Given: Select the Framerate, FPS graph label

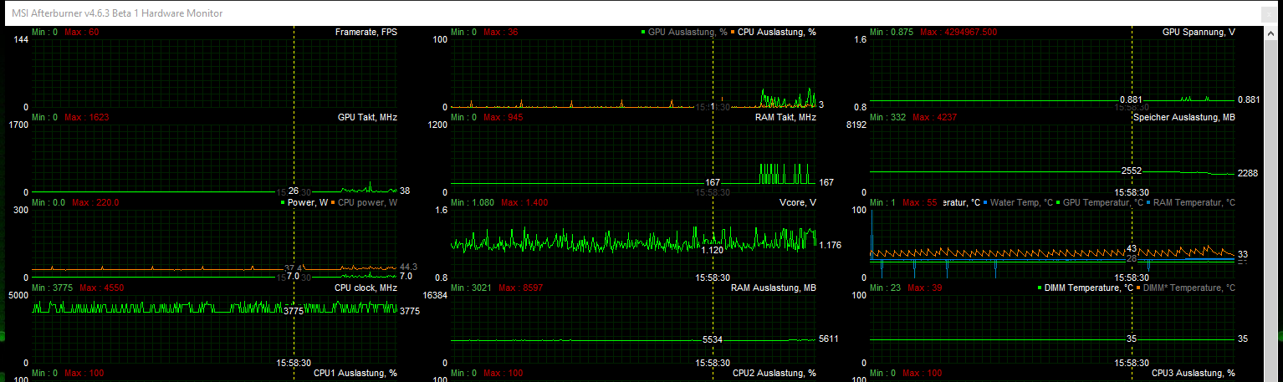Looking at the screenshot, I should tap(366, 32).
